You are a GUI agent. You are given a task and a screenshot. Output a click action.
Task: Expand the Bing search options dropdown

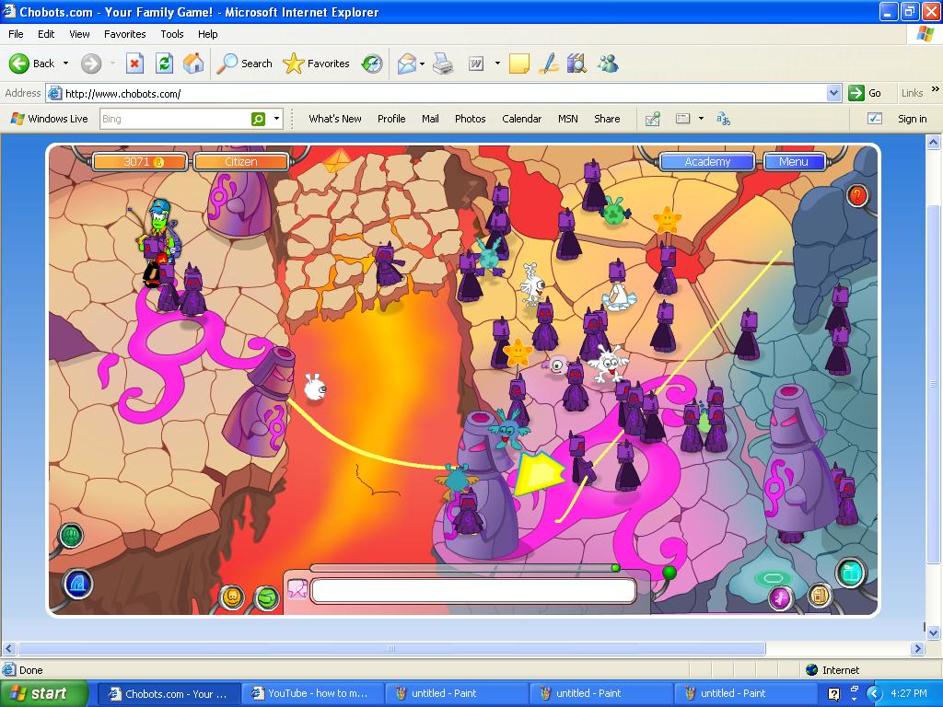(x=276, y=119)
